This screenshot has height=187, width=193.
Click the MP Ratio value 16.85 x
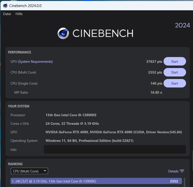coord(156,92)
